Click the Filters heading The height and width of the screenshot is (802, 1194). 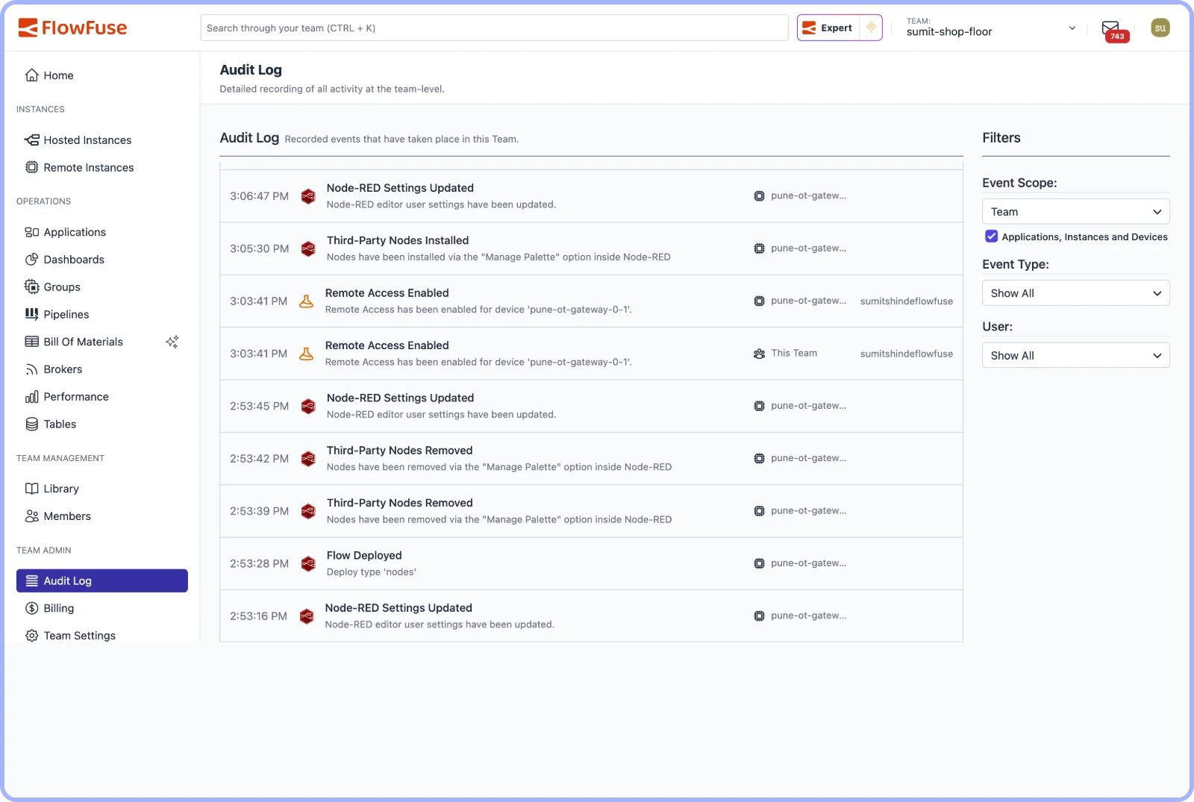(x=1001, y=138)
